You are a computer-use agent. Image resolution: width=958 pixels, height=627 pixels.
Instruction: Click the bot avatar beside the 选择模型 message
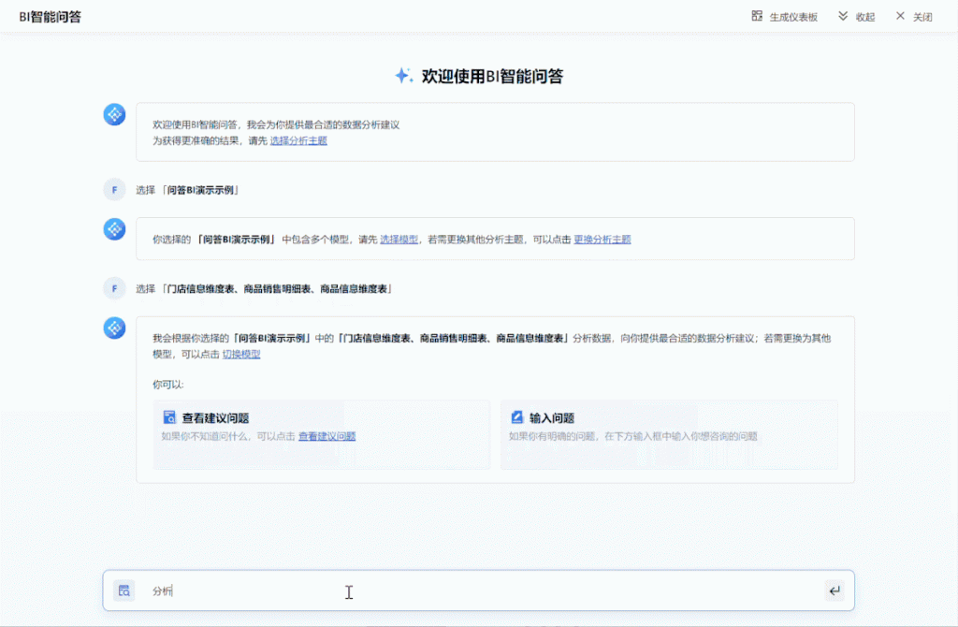click(x=114, y=229)
